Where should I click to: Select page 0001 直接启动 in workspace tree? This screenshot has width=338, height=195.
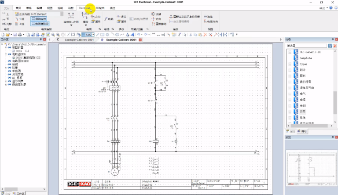coord(26,58)
